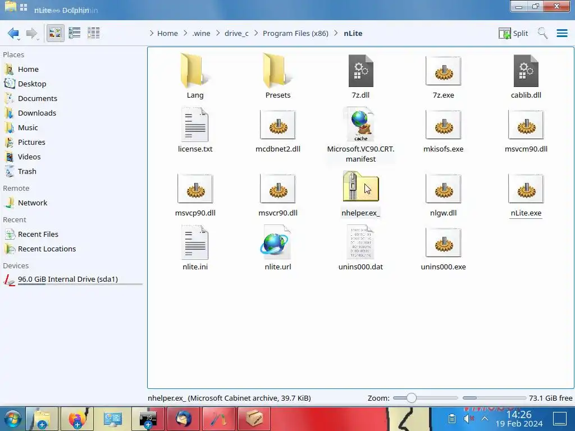Click the free disk space bar
This screenshot has height=431, width=575.
494,398
